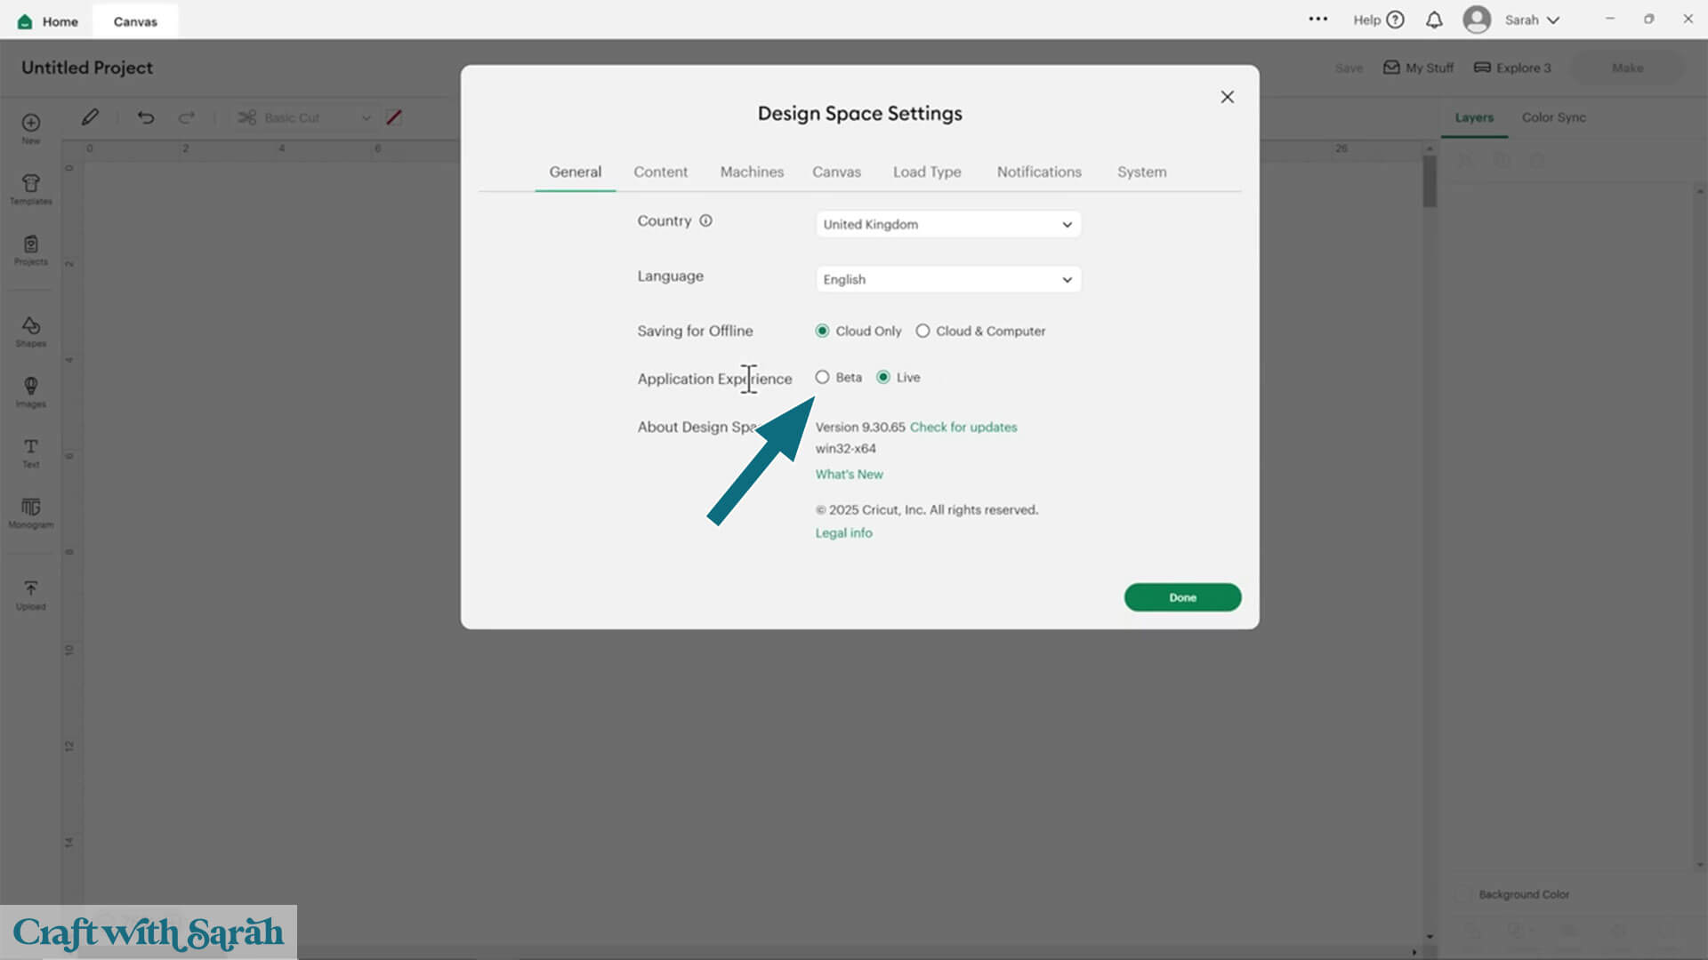The image size is (1708, 960).
Task: Click the Country info icon
Action: pyautogui.click(x=705, y=220)
